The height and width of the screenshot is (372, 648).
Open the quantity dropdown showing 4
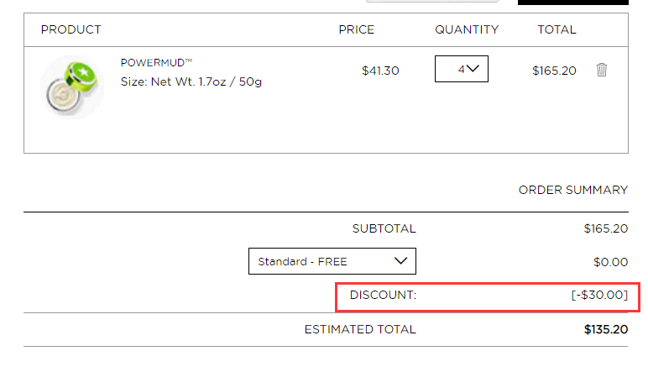(461, 69)
